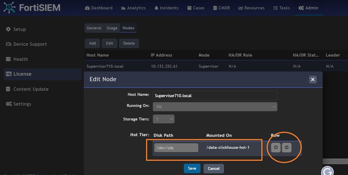The image size is (348, 175).
Task: Click the Leader column header
Action: (333, 55)
